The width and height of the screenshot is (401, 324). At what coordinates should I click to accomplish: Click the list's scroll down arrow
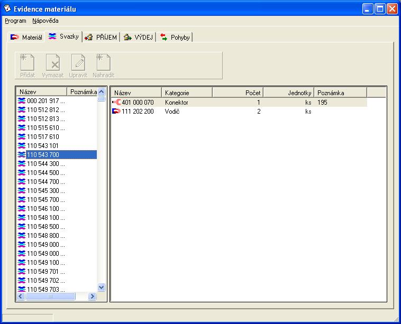102,287
